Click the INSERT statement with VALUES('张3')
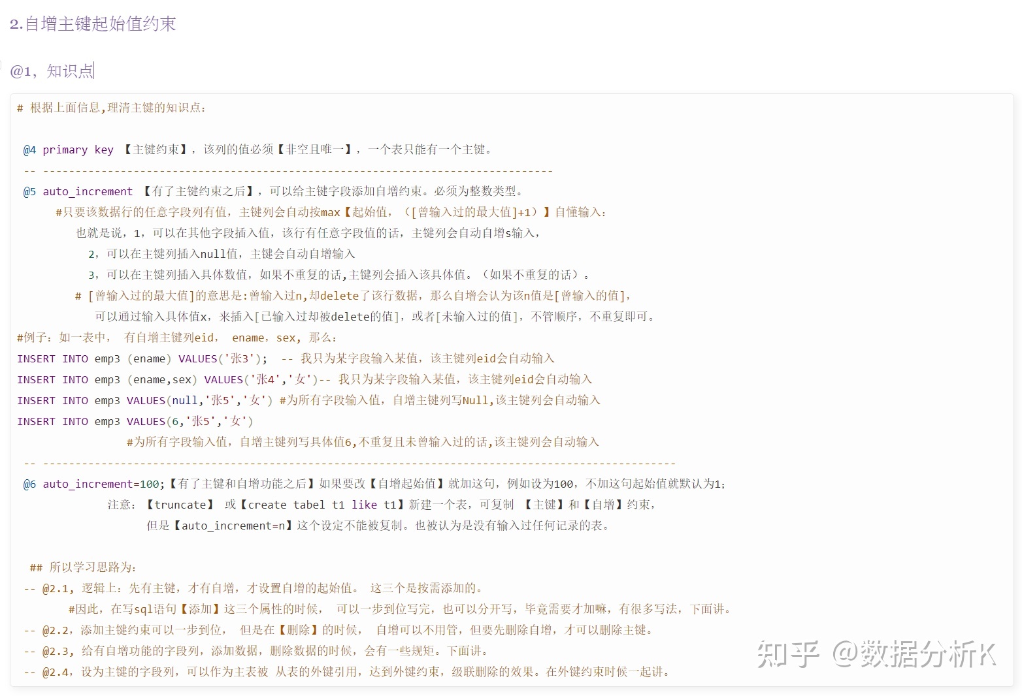This screenshot has height=696, width=1022. click(286, 358)
